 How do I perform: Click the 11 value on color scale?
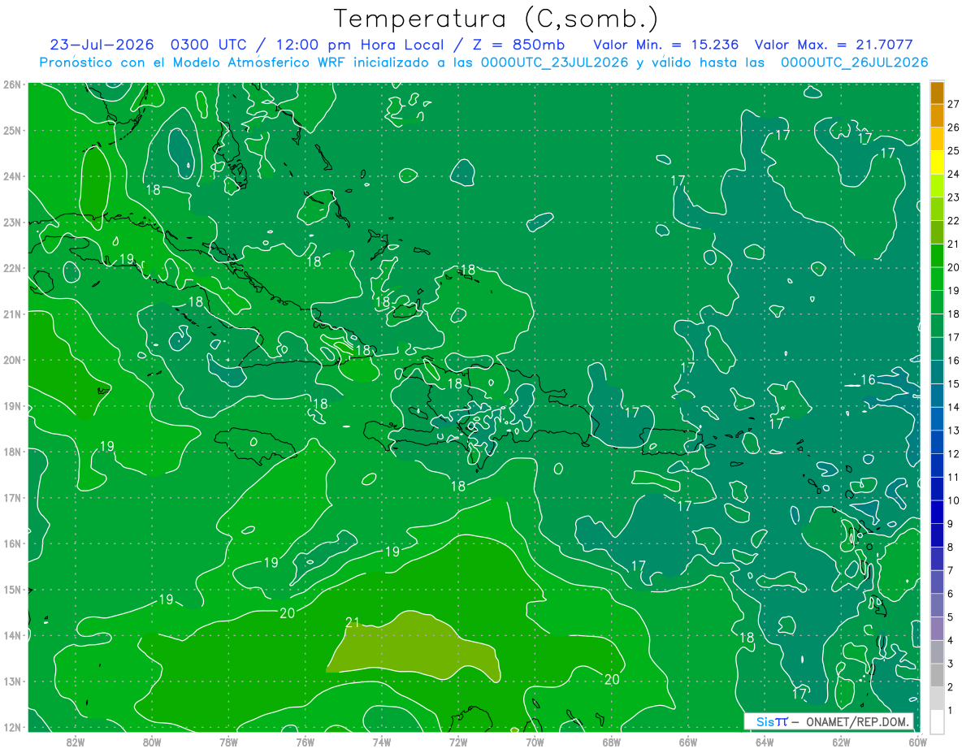click(953, 477)
